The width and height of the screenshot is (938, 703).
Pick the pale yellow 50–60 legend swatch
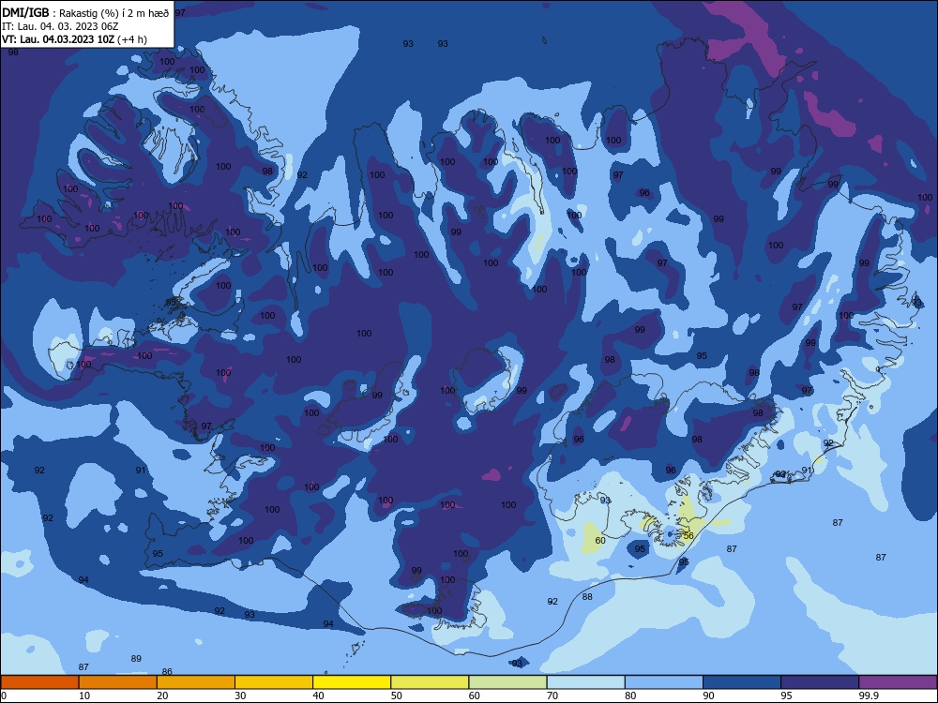430,682
